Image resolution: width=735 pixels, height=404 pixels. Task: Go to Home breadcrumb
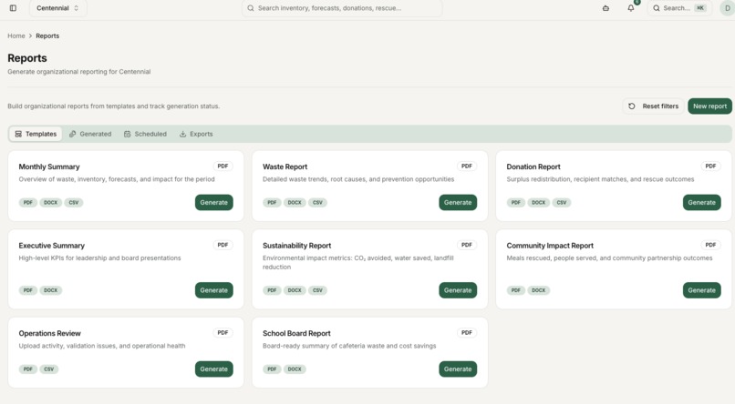point(16,35)
